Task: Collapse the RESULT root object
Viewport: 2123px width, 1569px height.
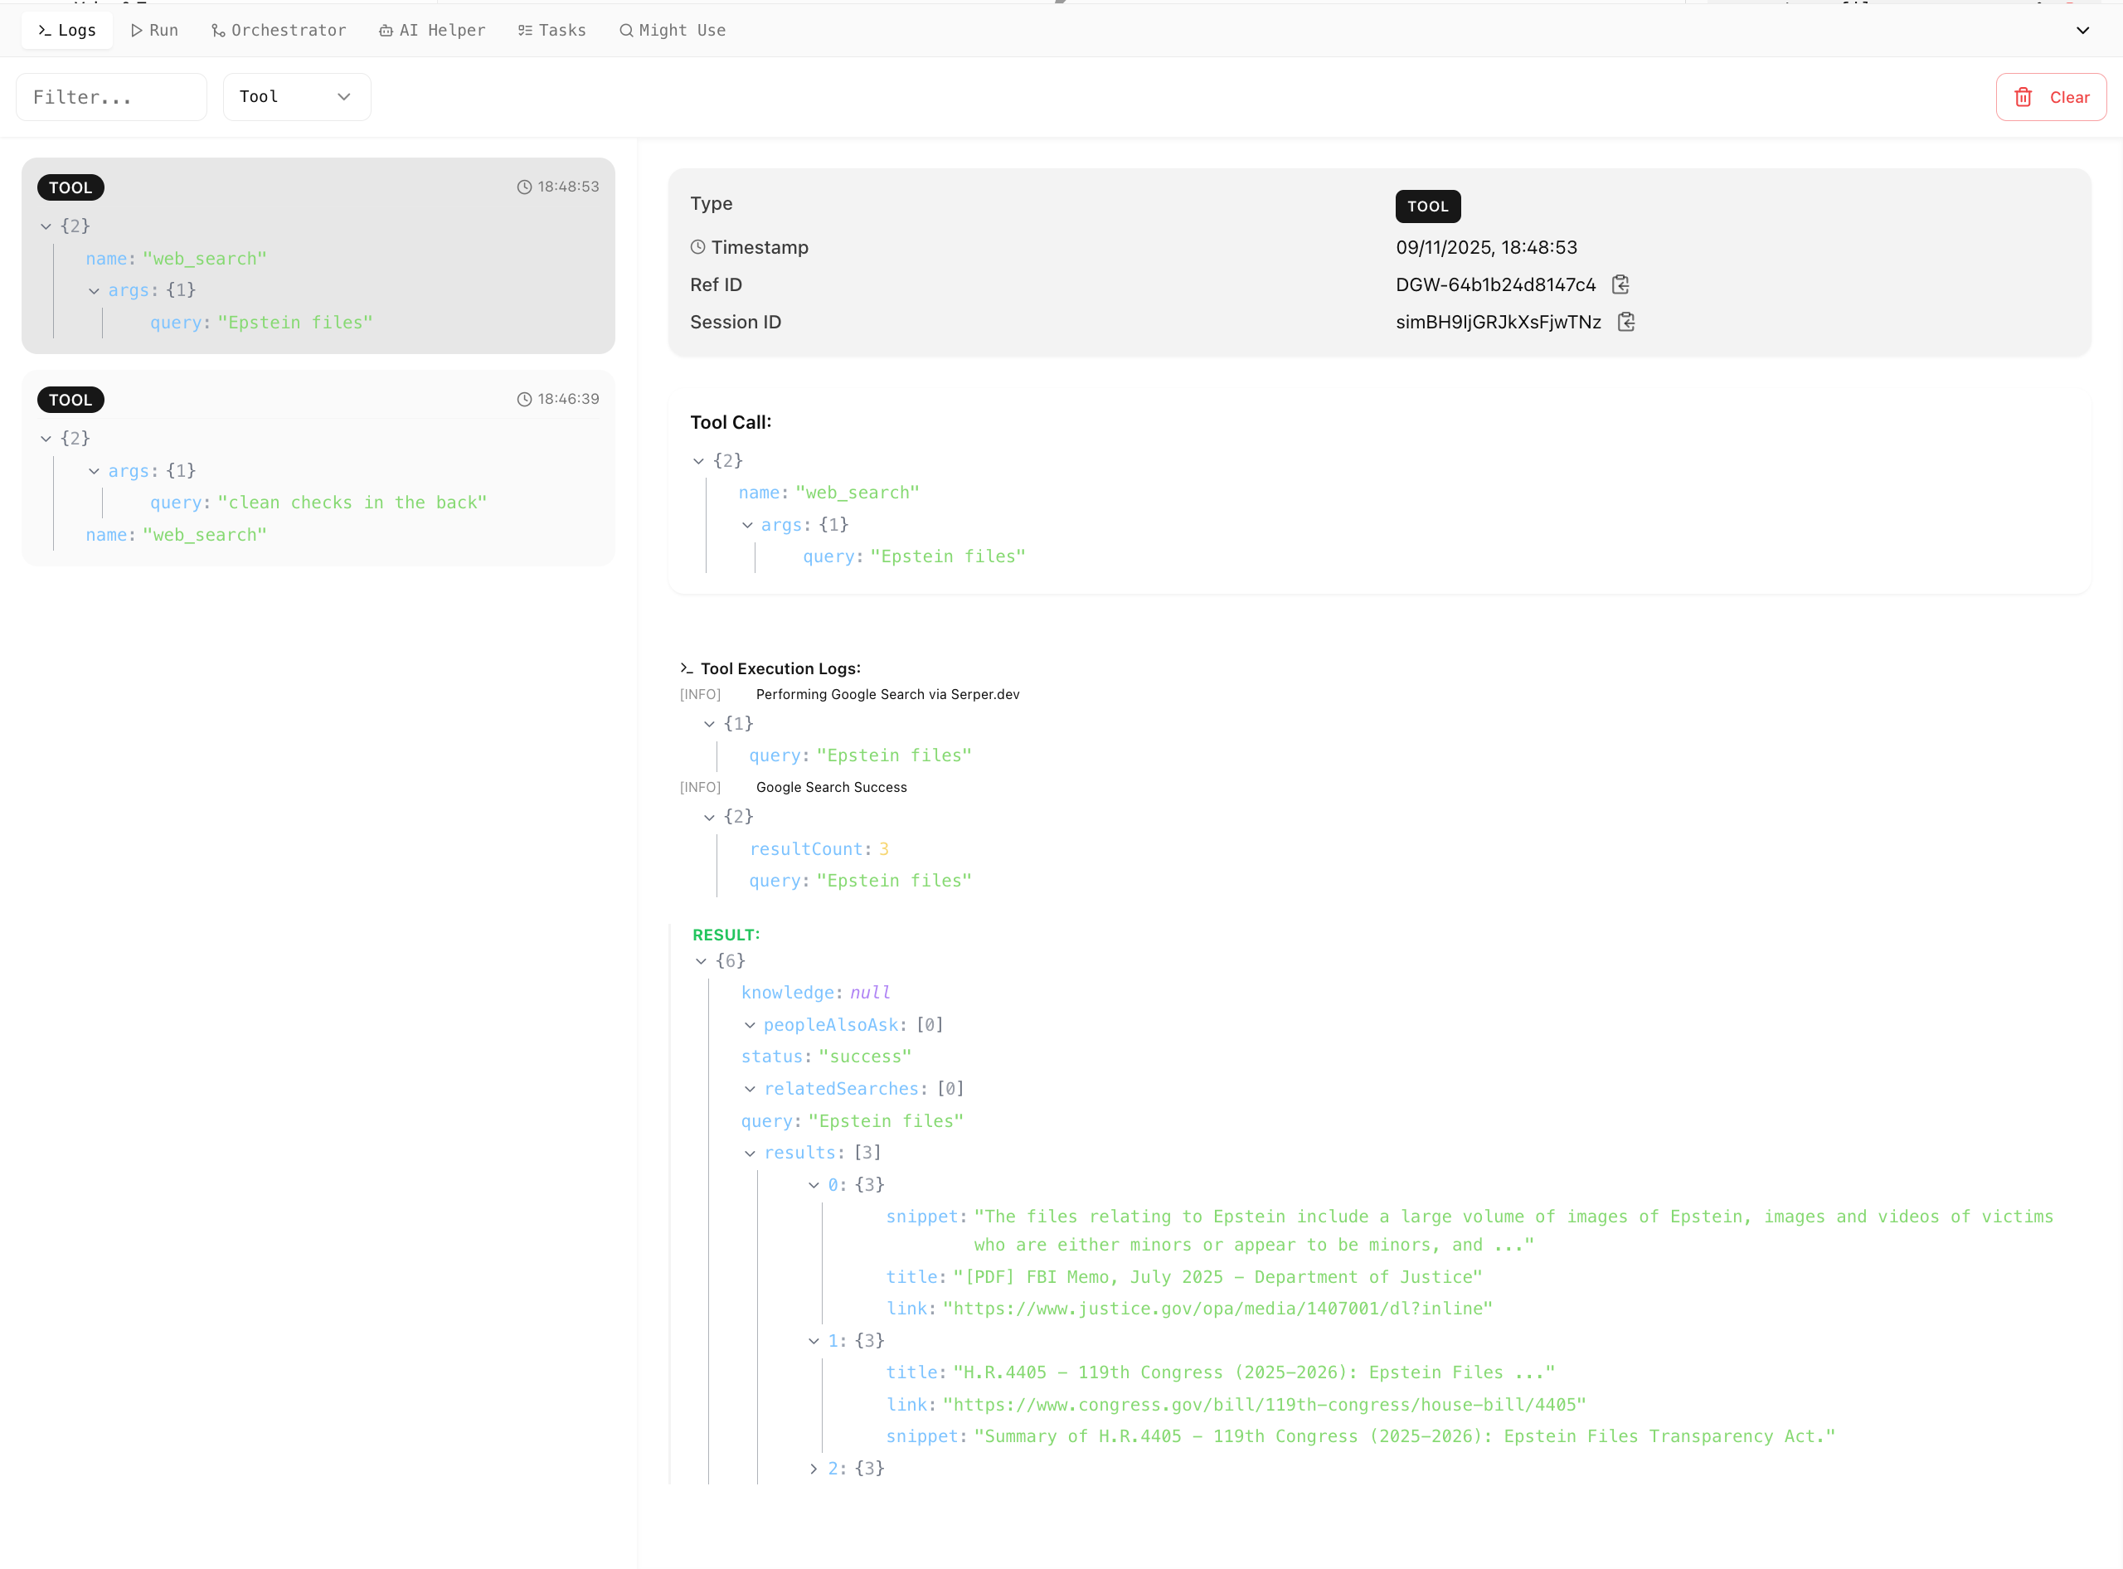Action: tap(701, 961)
